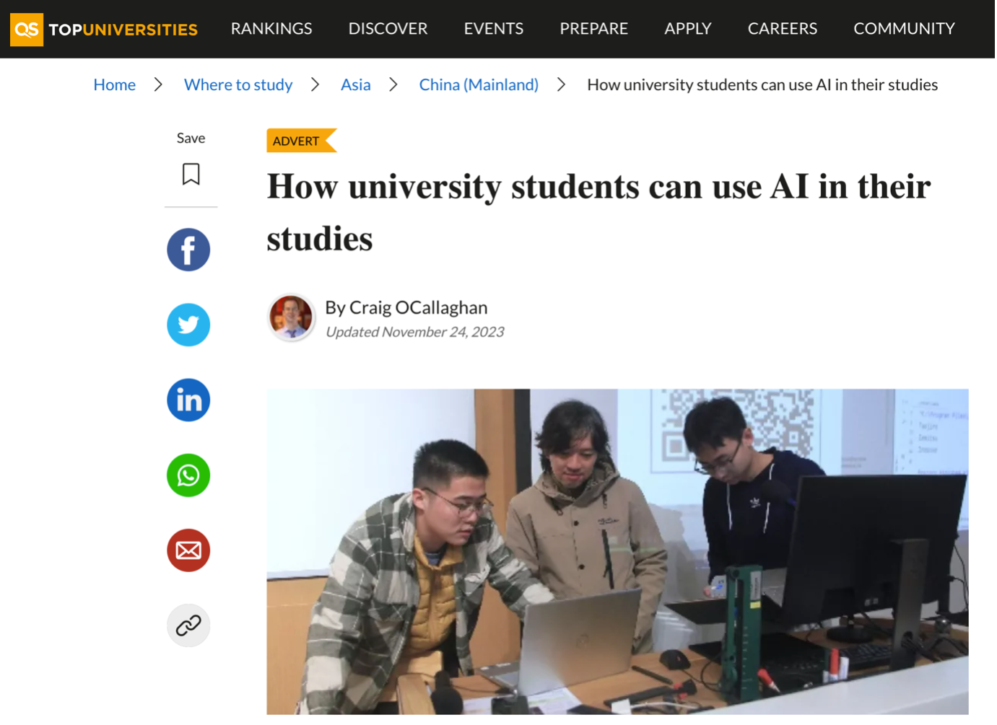The image size is (997, 725).
Task: Open the Community menu
Action: pyautogui.click(x=905, y=29)
